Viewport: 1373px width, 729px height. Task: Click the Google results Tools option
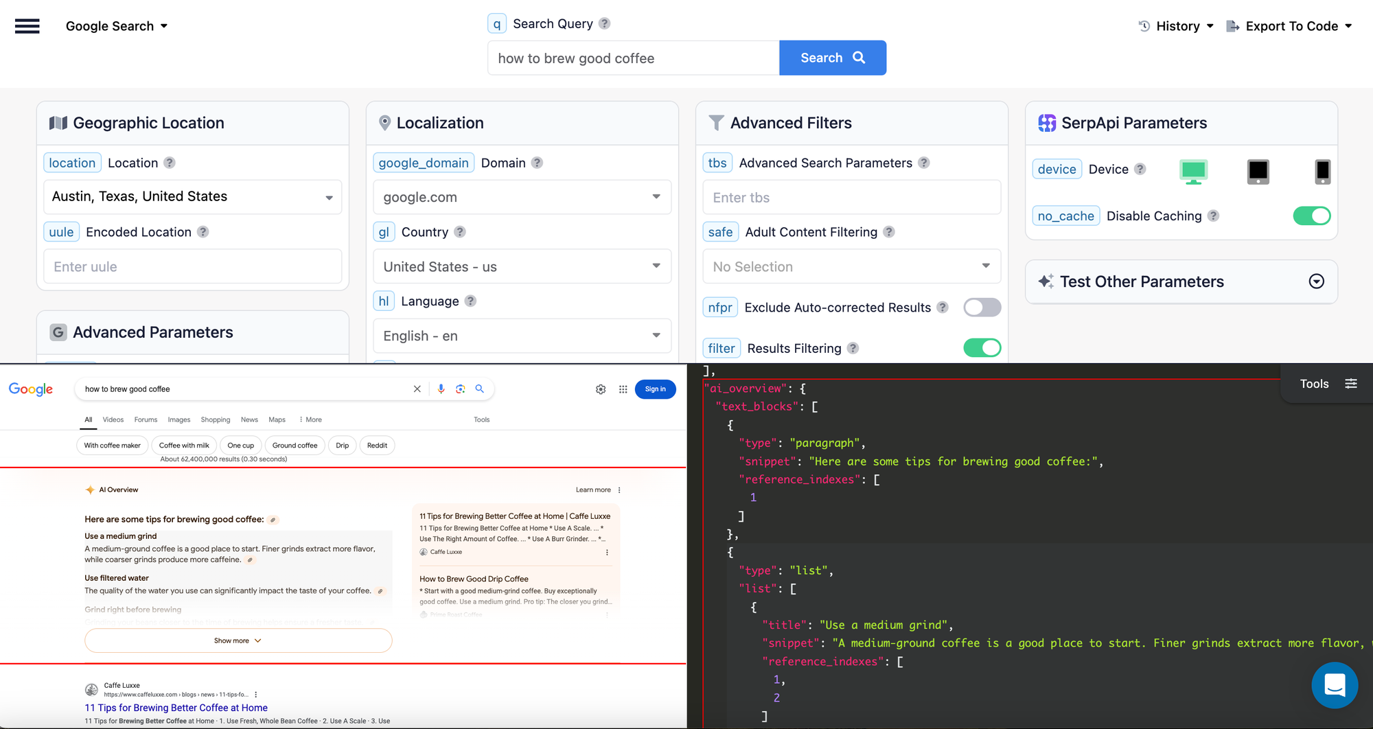tap(482, 419)
